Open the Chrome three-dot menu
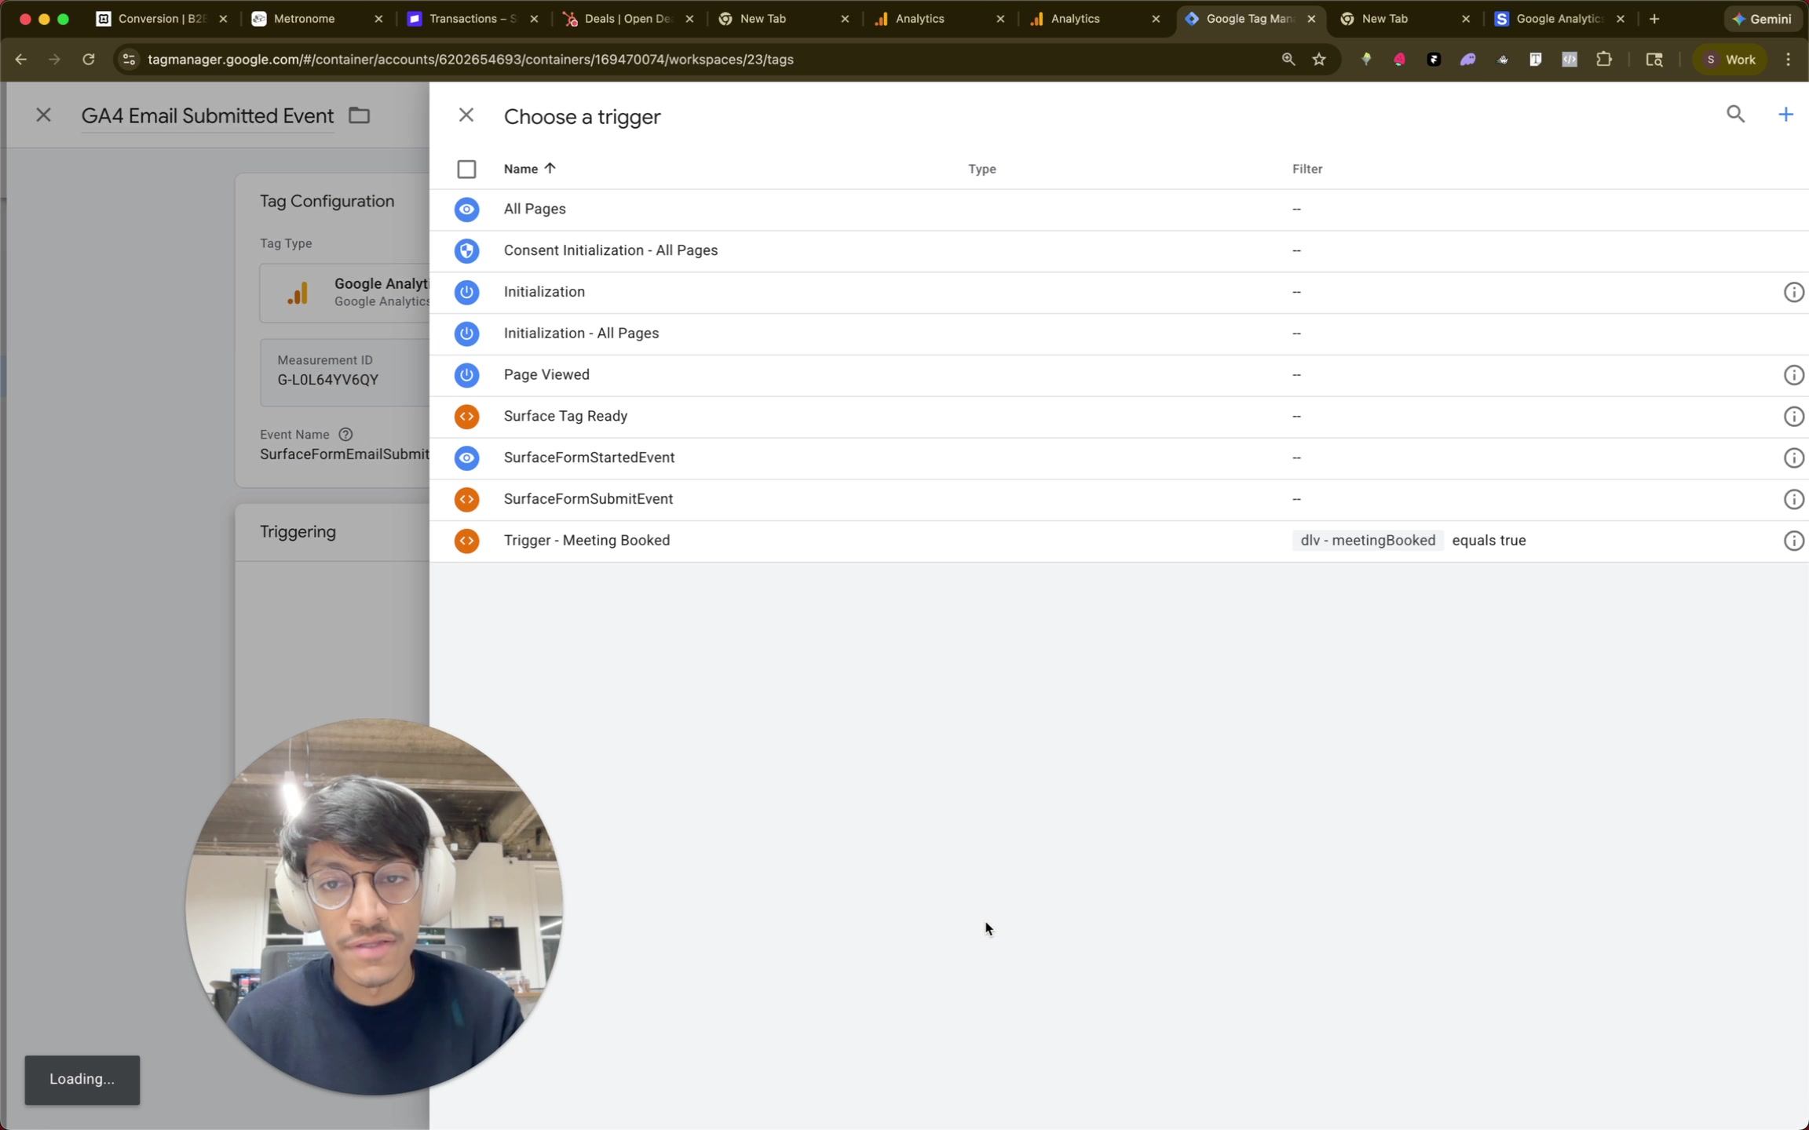The width and height of the screenshot is (1809, 1130). (1789, 59)
